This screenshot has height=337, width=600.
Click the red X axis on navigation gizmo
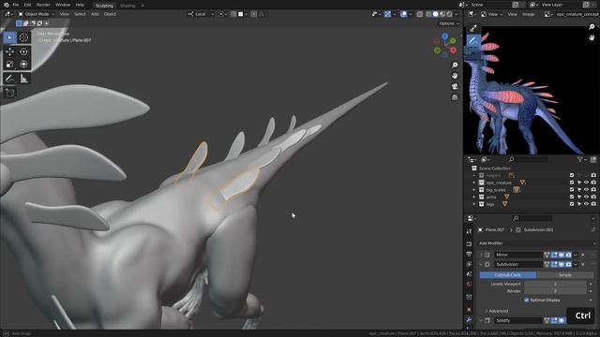tap(454, 50)
